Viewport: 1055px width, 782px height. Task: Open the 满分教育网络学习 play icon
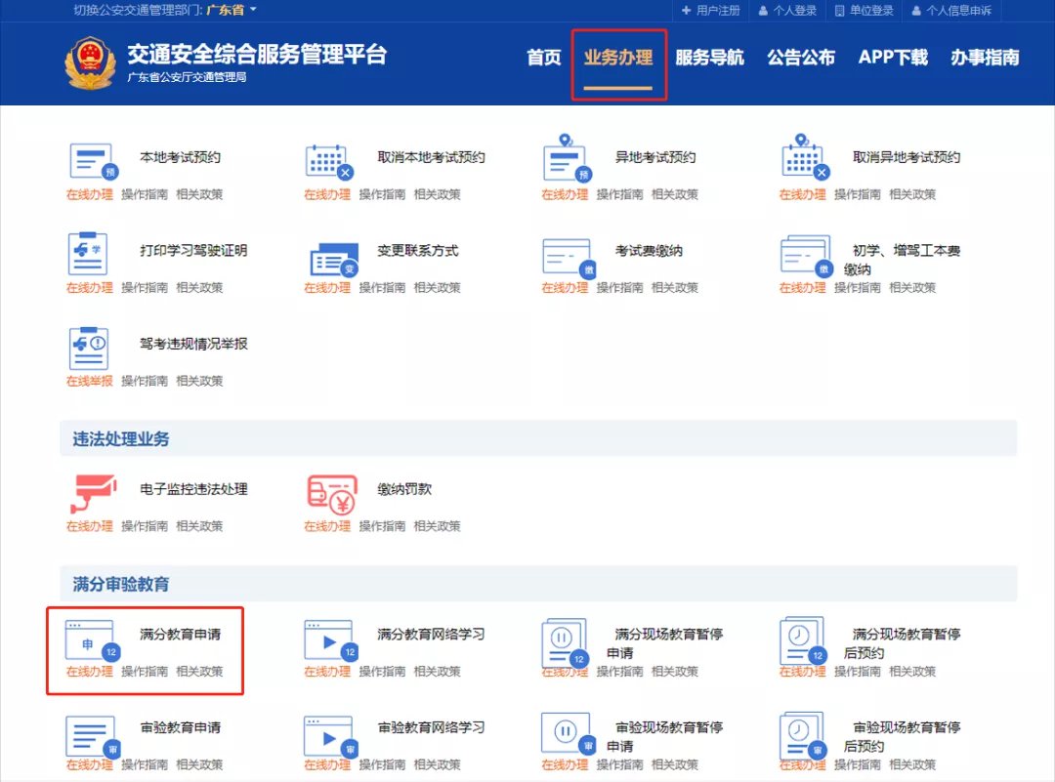tap(330, 640)
